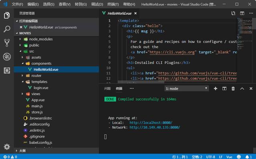Open the 调试(D) menu
Viewport: 256px width, 159px height.
click(x=97, y=4)
